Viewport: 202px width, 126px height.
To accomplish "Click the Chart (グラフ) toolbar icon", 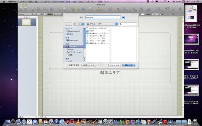I will [83, 8].
